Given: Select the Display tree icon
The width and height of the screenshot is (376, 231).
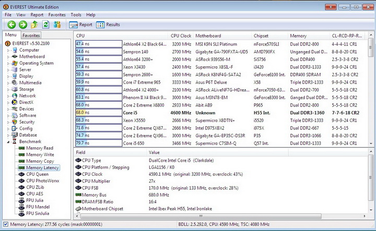Looking at the screenshot, I should (15, 76).
